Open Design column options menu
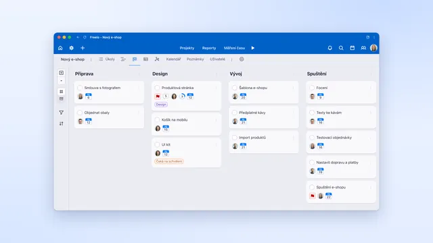The image size is (433, 243). click(216, 74)
